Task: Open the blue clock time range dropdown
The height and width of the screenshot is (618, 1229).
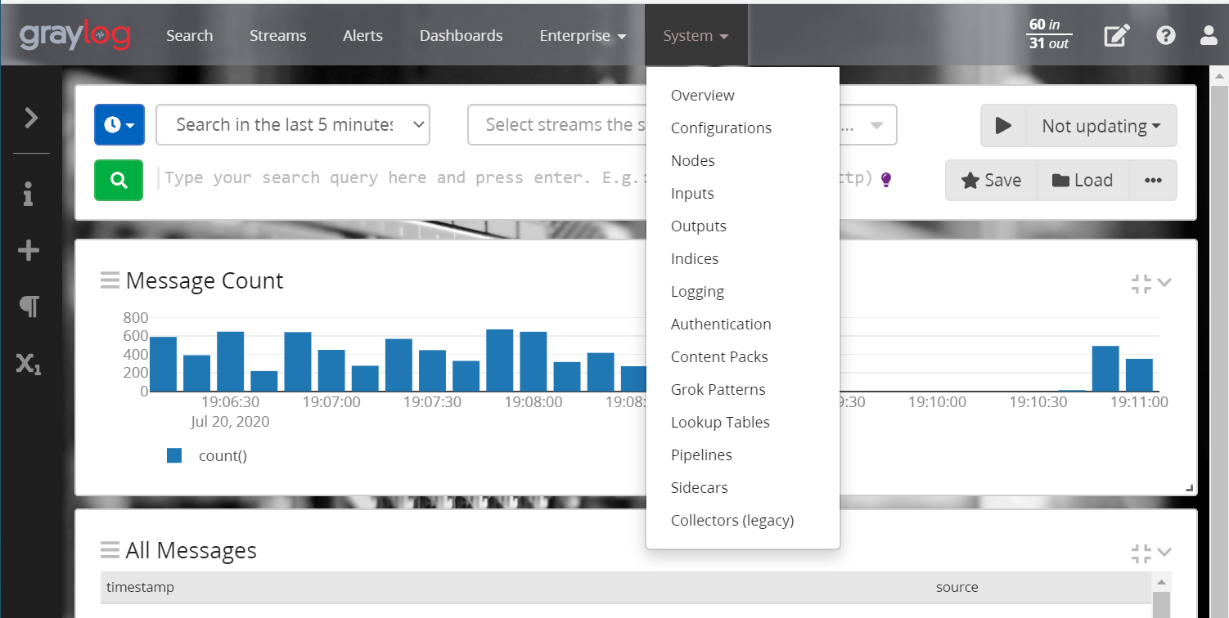Action: [x=119, y=124]
